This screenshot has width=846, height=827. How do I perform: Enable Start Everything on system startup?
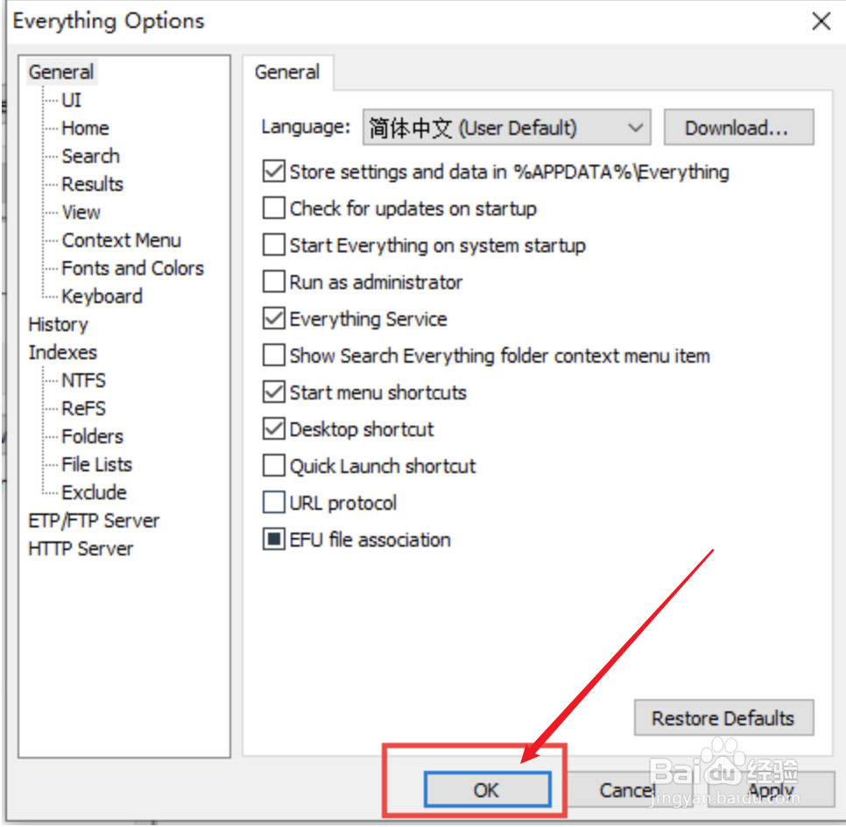[273, 245]
